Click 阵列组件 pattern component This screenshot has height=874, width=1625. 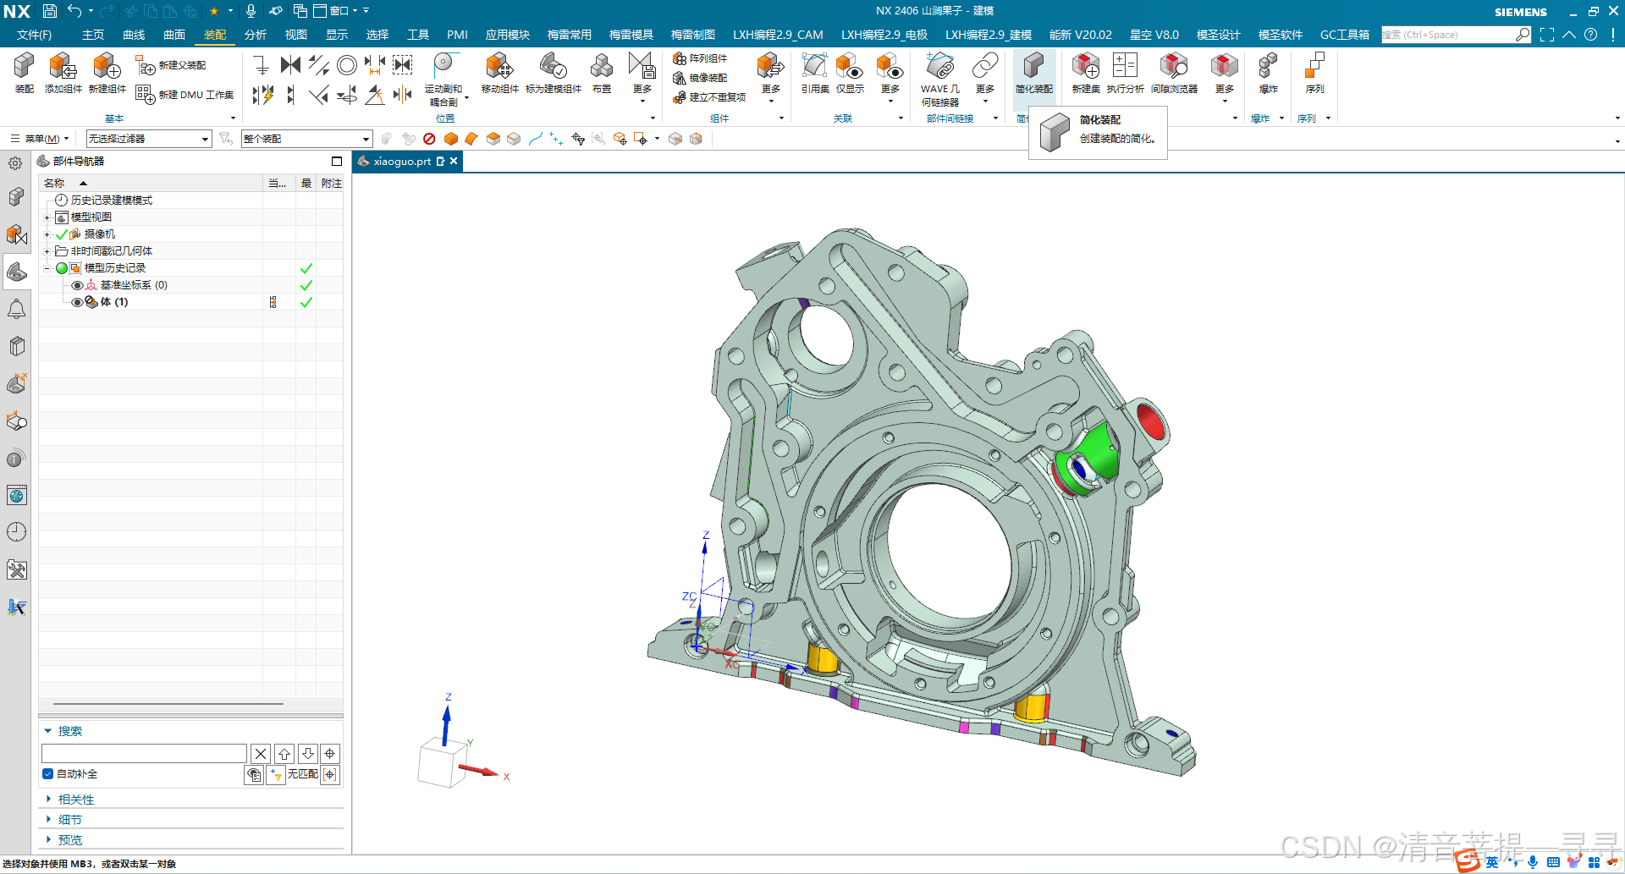[700, 58]
